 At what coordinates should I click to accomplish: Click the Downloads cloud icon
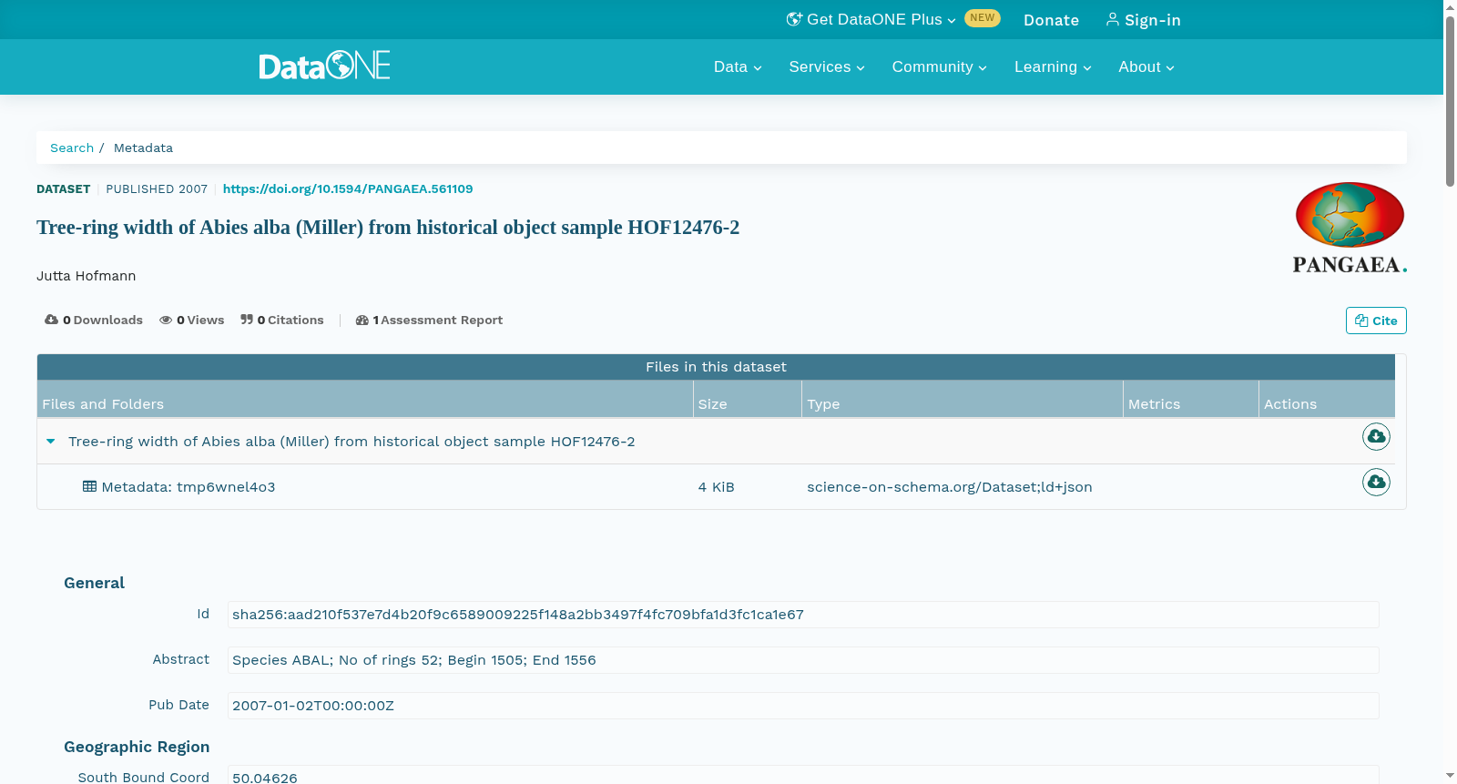pyautogui.click(x=51, y=320)
